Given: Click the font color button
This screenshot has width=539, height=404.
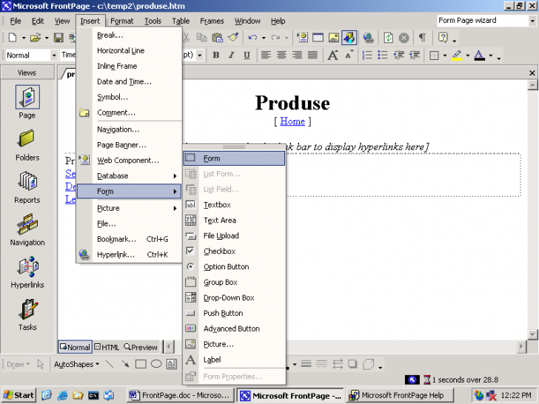Looking at the screenshot, I should tap(480, 55).
